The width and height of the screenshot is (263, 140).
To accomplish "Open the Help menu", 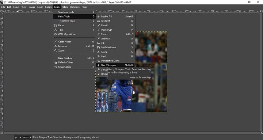I will [84, 7].
